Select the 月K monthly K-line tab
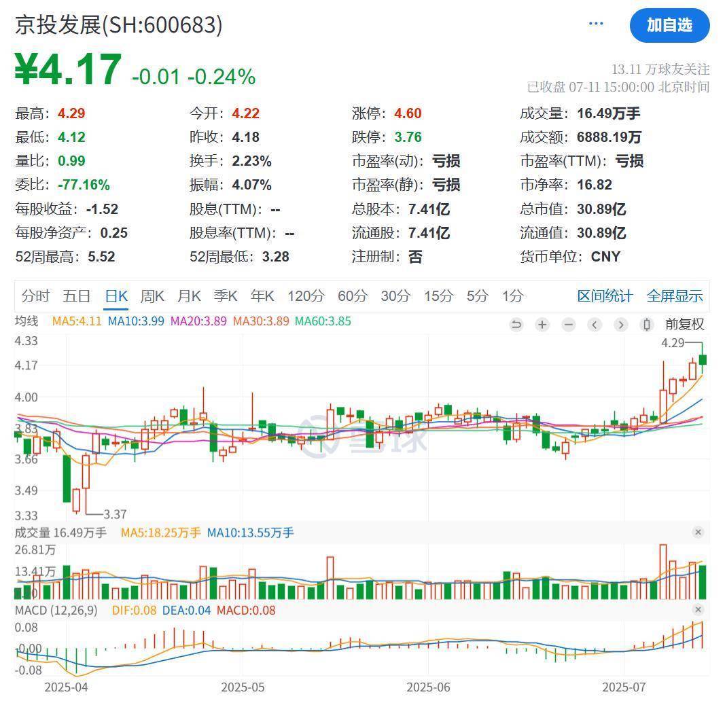The image size is (725, 703). tap(189, 296)
